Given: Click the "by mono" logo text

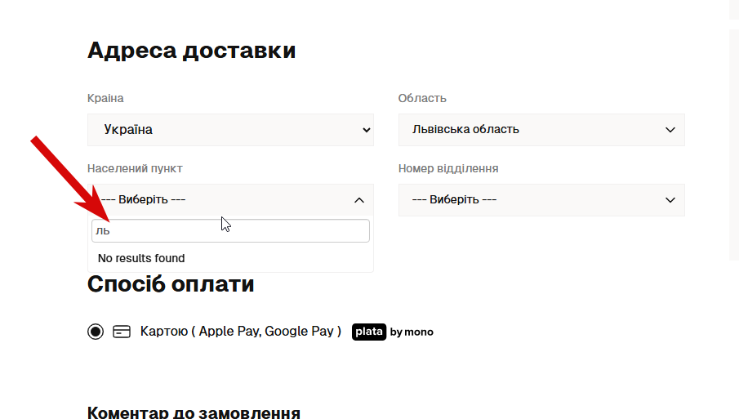Looking at the screenshot, I should pos(412,332).
